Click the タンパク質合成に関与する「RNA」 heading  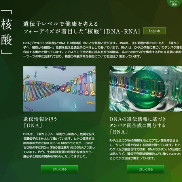[137, 125]
